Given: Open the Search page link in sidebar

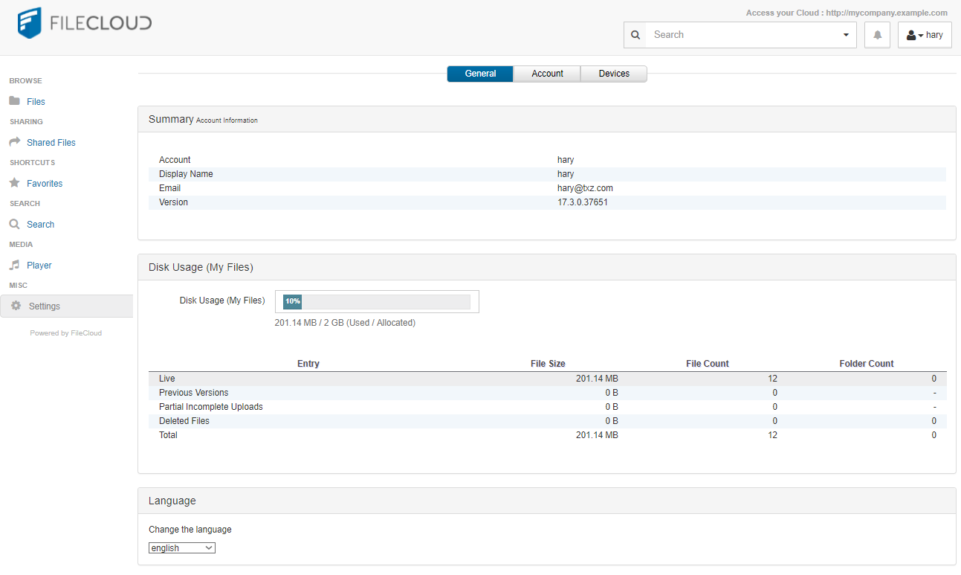Looking at the screenshot, I should (40, 225).
